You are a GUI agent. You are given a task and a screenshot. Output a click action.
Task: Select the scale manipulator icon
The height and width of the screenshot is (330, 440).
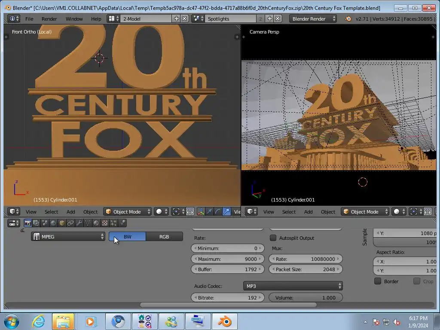[226, 211]
